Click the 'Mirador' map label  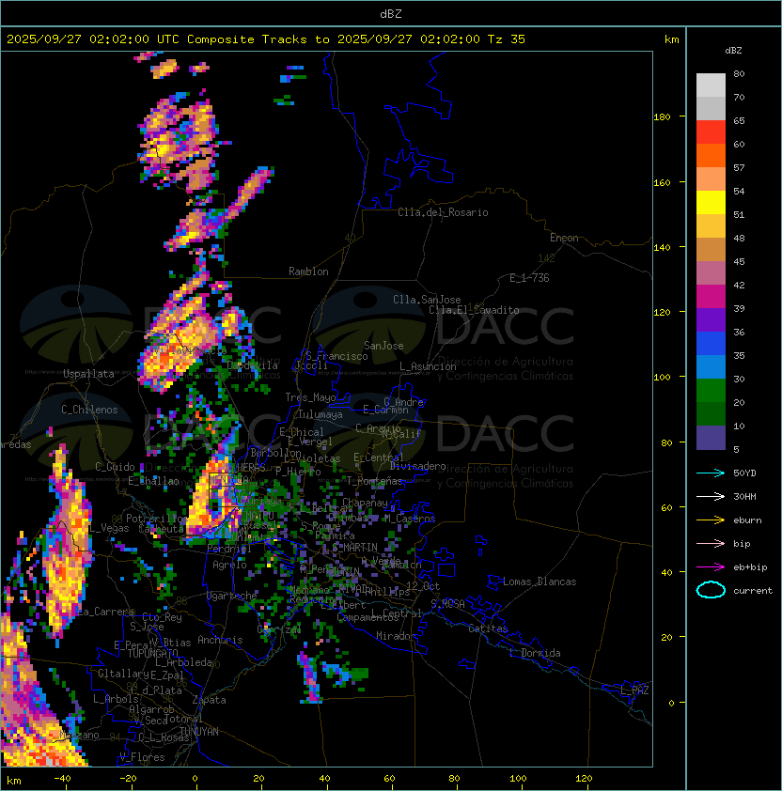coord(396,636)
